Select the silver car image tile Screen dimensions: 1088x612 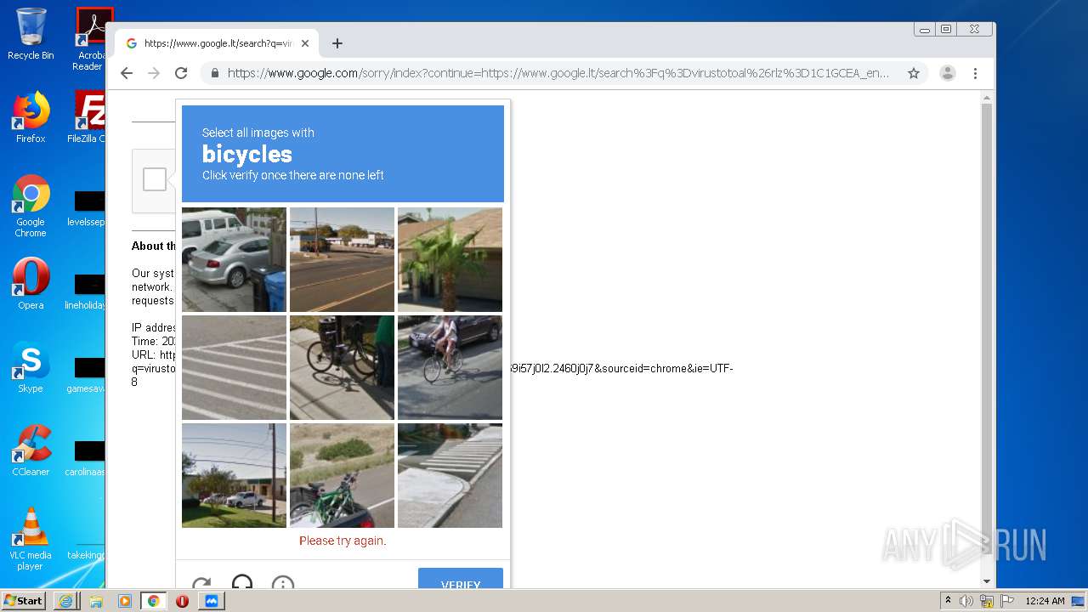point(234,259)
